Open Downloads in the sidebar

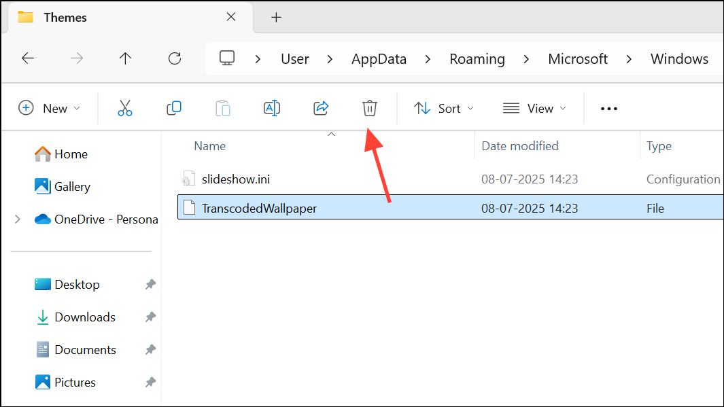[84, 317]
